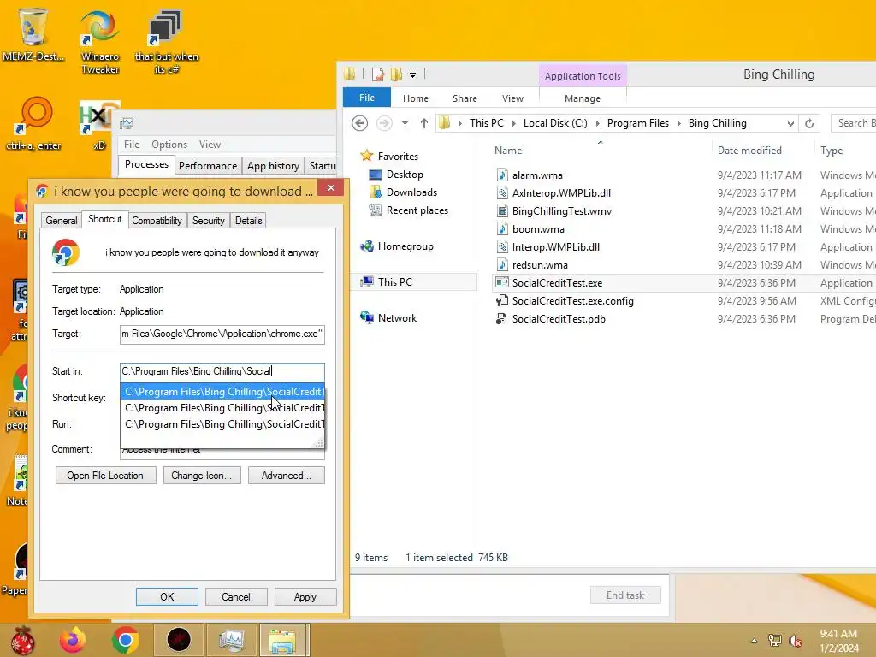Click into the Start in field
The width and height of the screenshot is (876, 657).
[222, 371]
